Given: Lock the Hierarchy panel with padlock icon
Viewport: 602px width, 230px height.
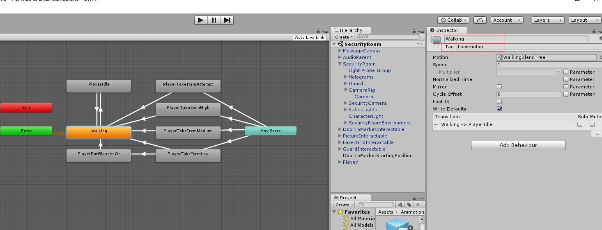Looking at the screenshot, I should (414, 31).
